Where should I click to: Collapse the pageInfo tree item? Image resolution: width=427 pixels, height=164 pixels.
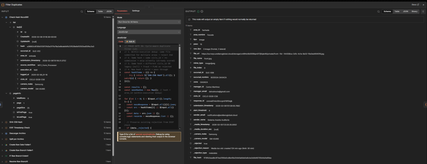(6, 93)
